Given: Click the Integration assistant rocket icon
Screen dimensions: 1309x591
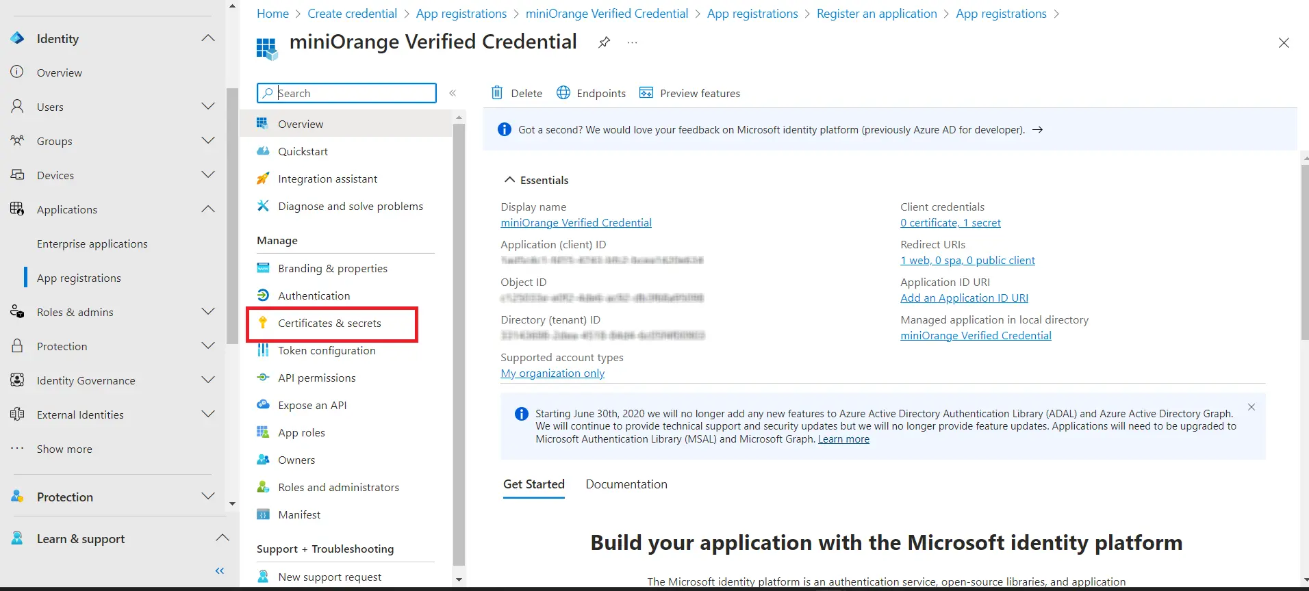Looking at the screenshot, I should [x=263, y=179].
